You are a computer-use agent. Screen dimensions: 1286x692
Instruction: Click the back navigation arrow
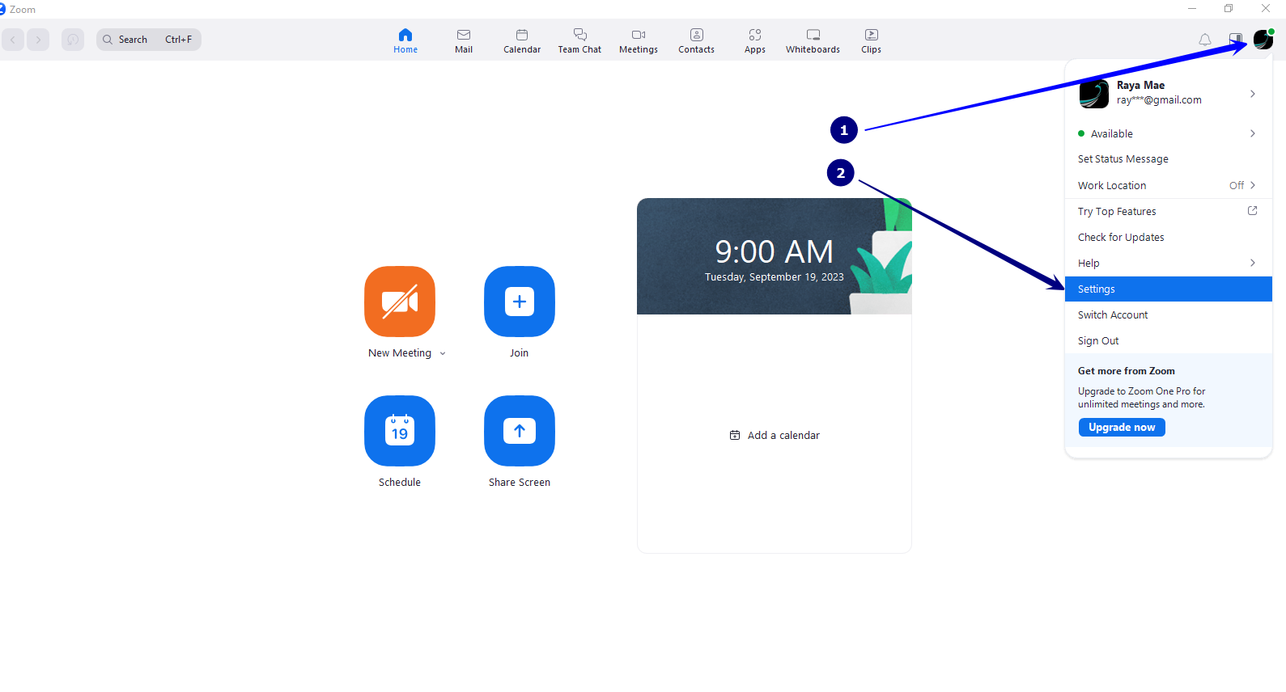(x=13, y=40)
